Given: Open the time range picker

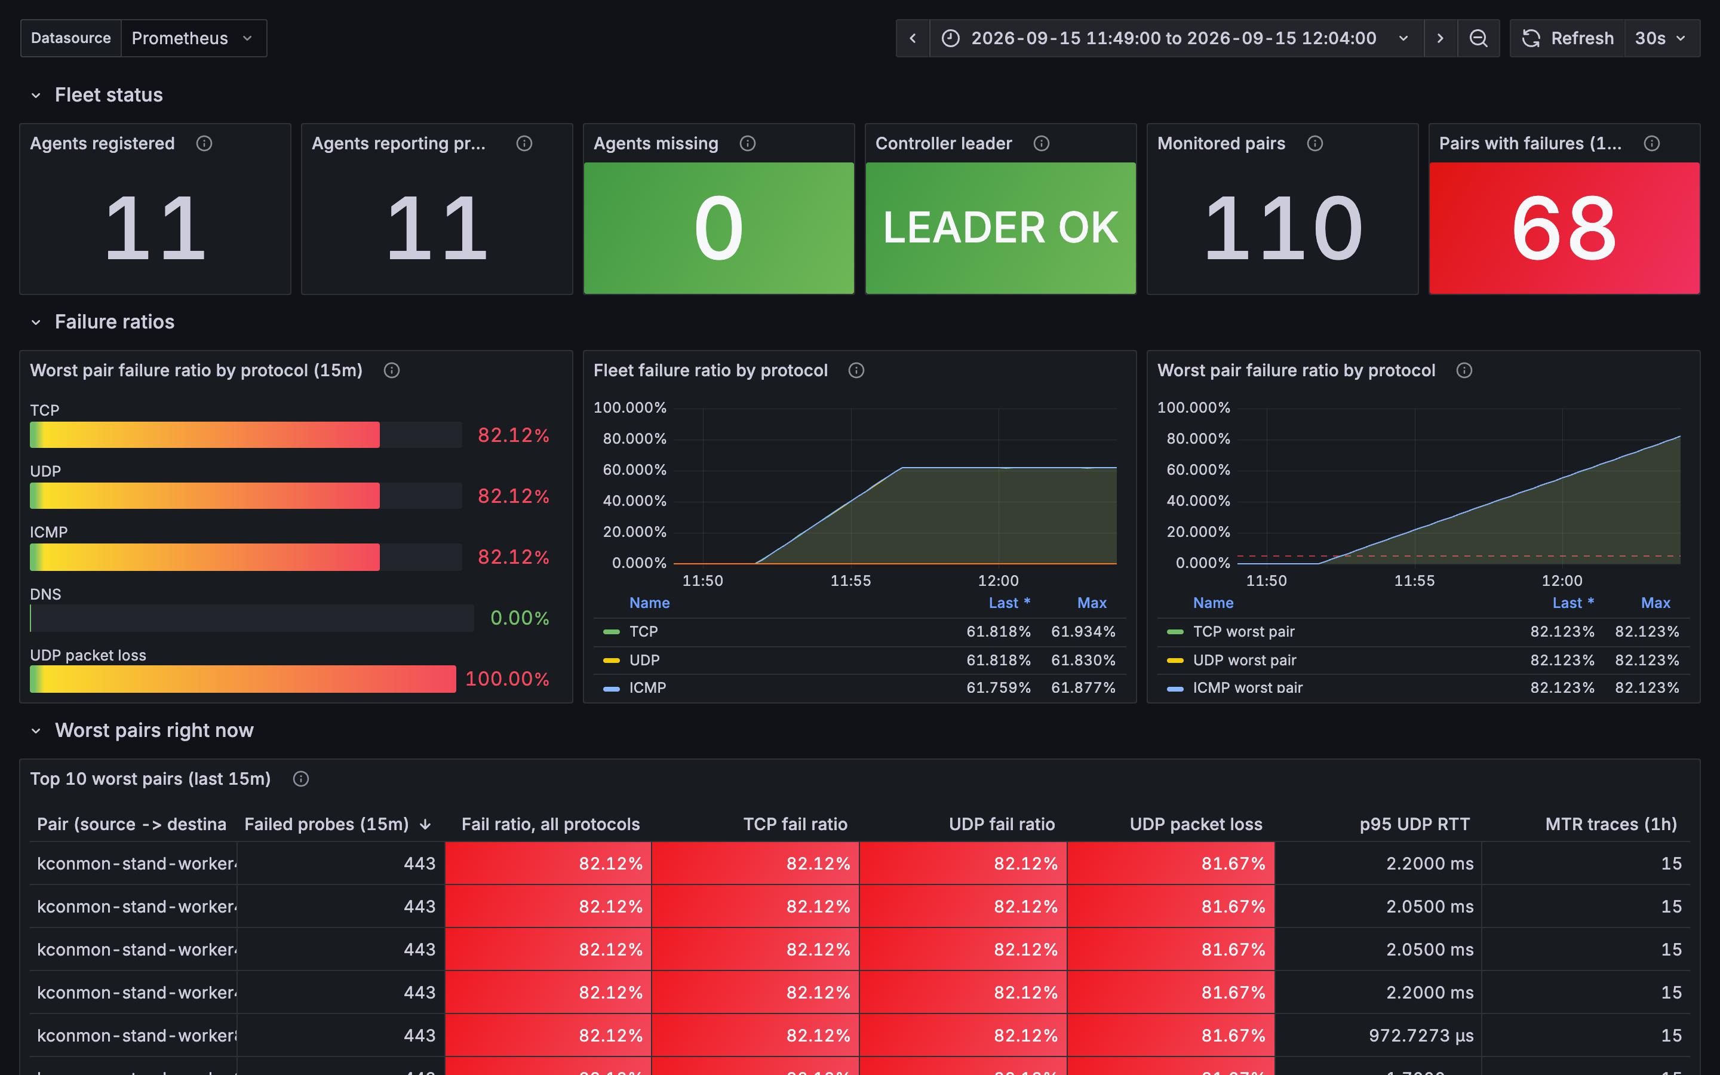Looking at the screenshot, I should tap(1177, 38).
